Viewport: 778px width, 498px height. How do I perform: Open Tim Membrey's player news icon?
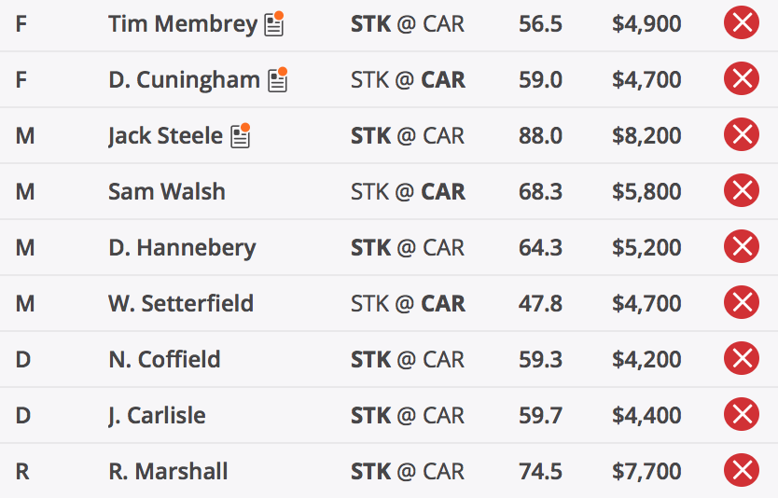[274, 24]
